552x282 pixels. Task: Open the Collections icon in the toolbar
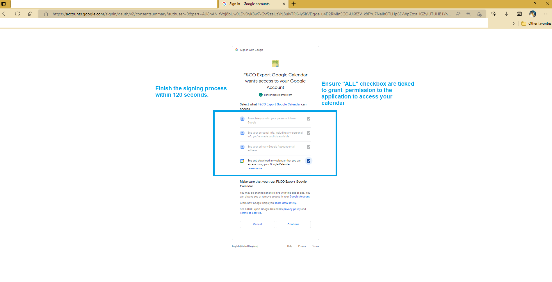494,14
